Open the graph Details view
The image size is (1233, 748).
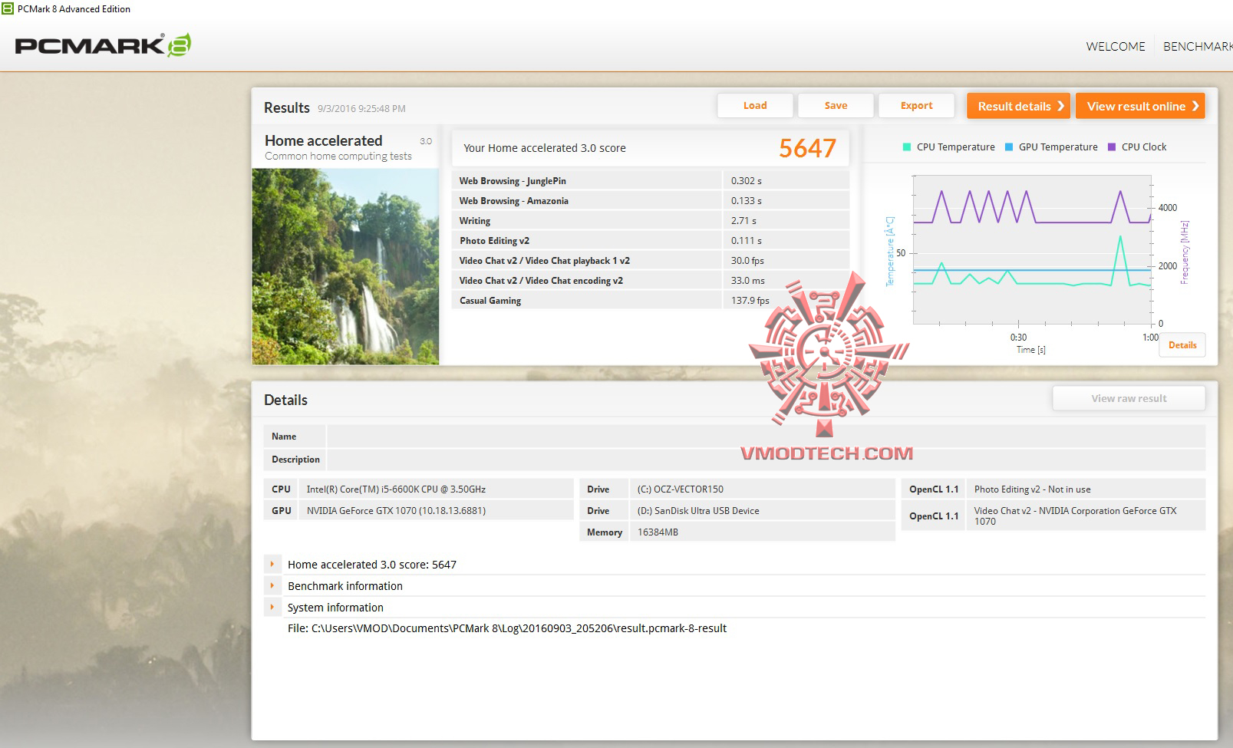click(1182, 345)
